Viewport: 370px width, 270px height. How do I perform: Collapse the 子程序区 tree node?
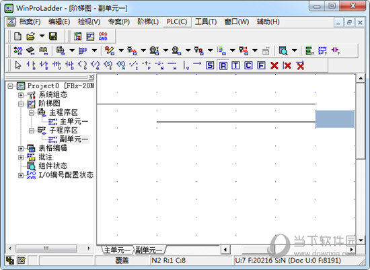click(x=32, y=131)
